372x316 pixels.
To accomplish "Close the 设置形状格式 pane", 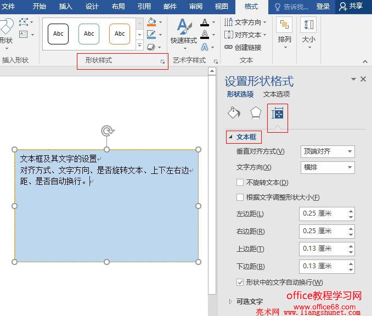I will [x=363, y=79].
